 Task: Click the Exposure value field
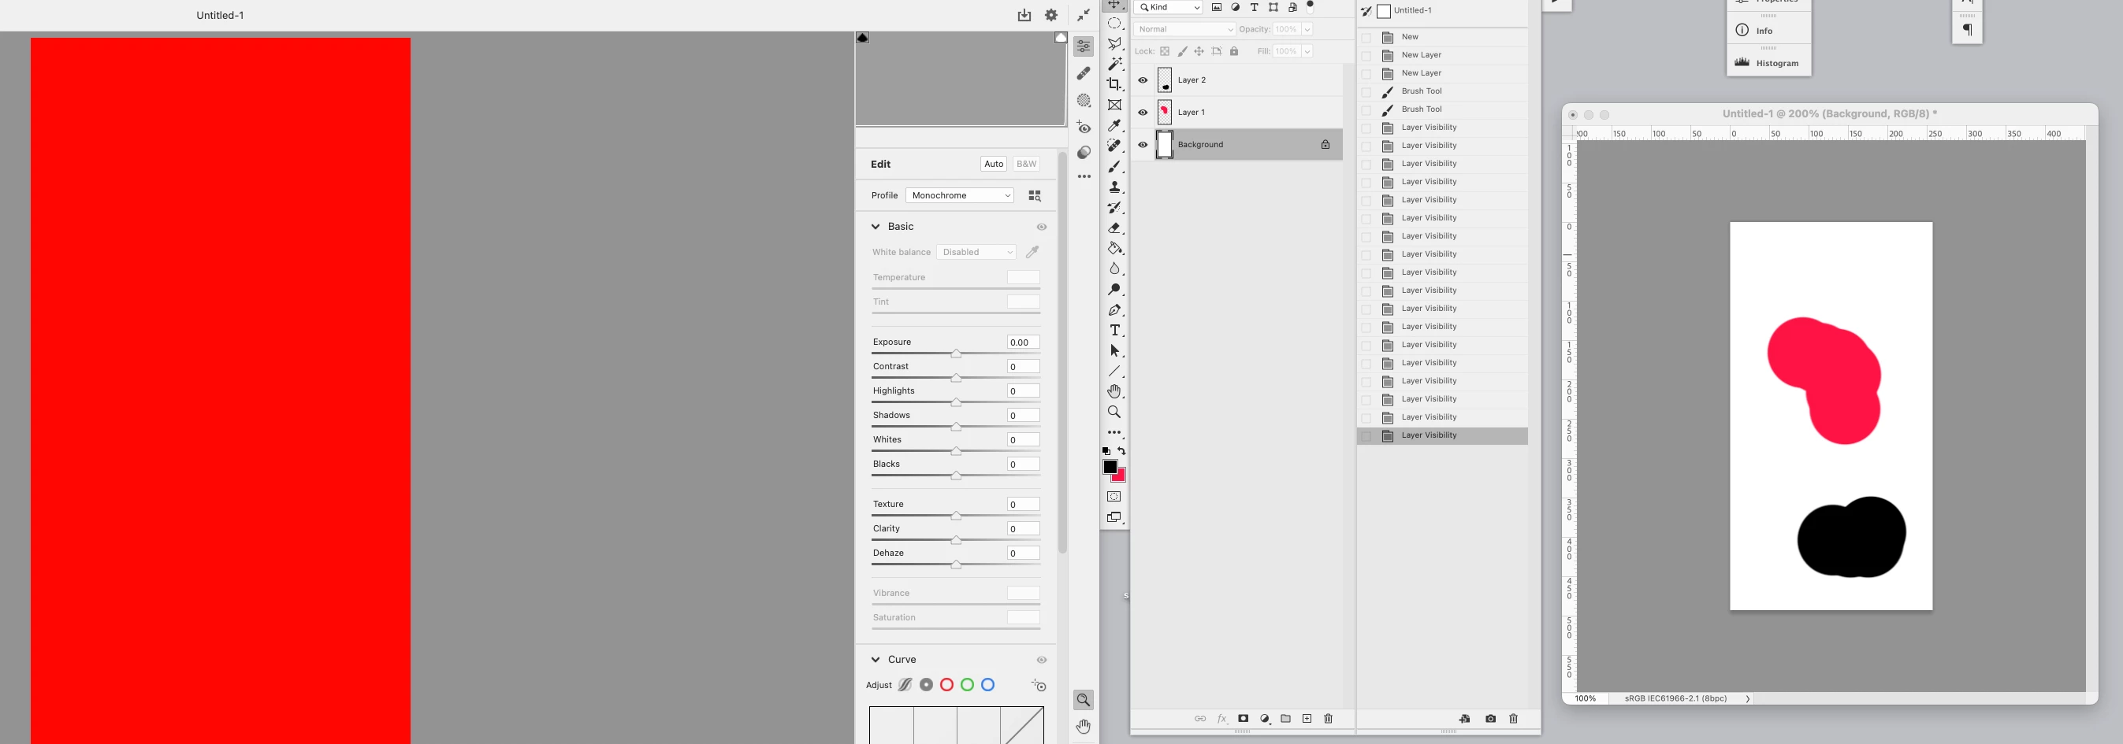tap(1023, 342)
